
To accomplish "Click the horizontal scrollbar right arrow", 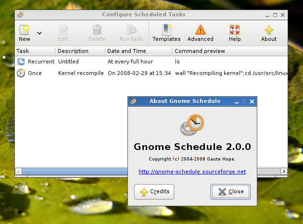I will tap(284, 171).
